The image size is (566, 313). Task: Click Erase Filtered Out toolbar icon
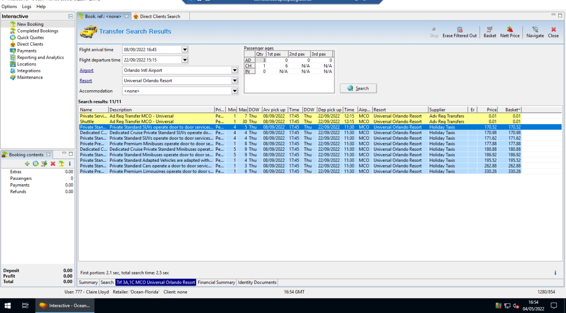(x=460, y=32)
